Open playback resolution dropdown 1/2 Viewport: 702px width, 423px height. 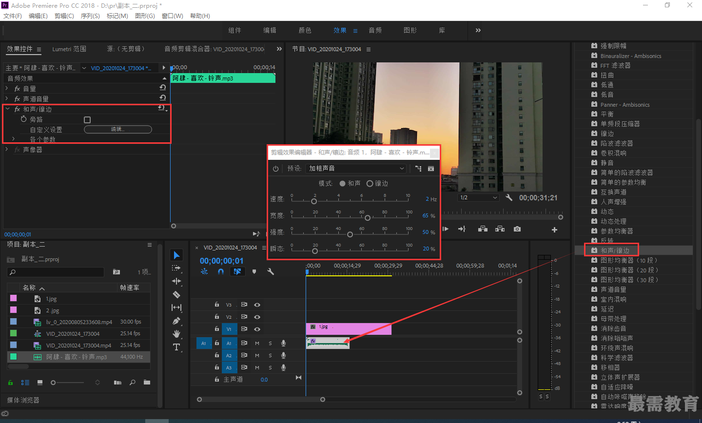click(x=479, y=197)
